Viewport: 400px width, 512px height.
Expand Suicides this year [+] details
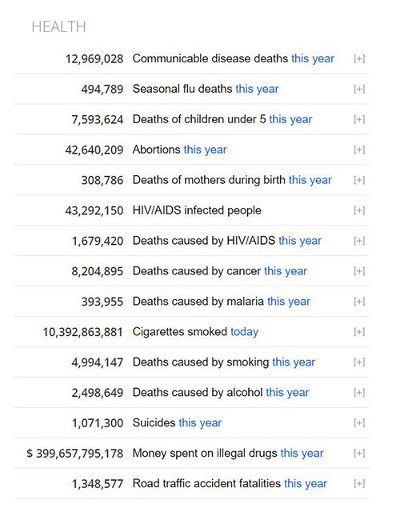[359, 423]
